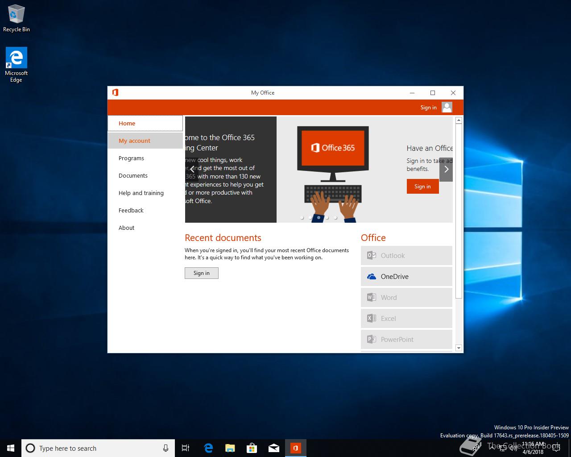Click My Office taskbar icon
571x457 pixels.
click(295, 448)
